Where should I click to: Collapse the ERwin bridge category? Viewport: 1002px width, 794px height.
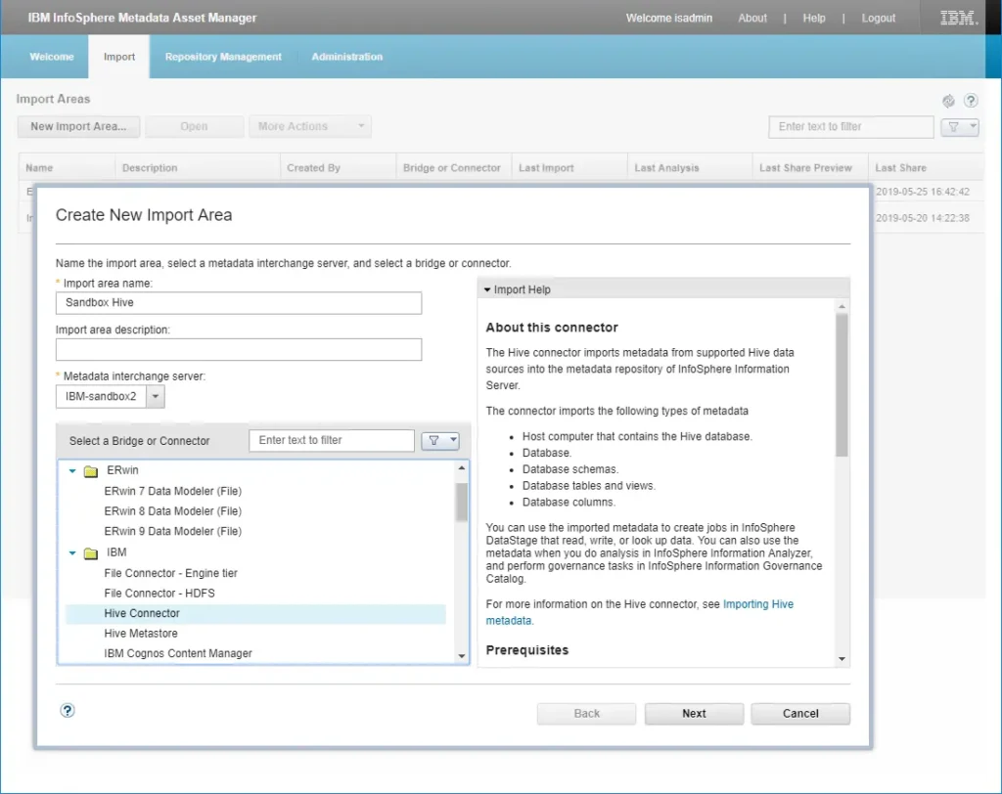pyautogui.click(x=70, y=470)
